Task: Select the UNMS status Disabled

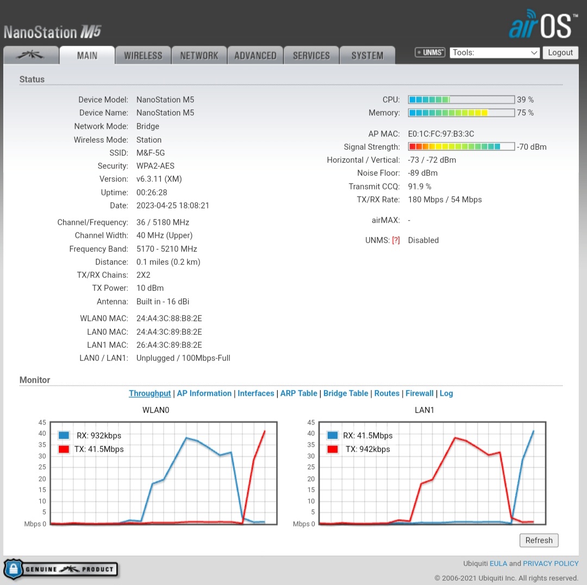Action: point(423,240)
